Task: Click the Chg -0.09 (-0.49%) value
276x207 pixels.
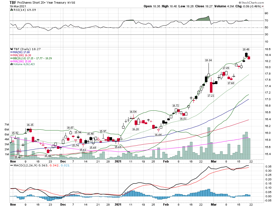Action: pos(248,6)
